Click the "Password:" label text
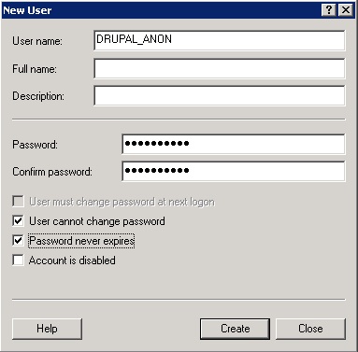Image resolution: width=358 pixels, height=352 pixels. click(x=35, y=145)
